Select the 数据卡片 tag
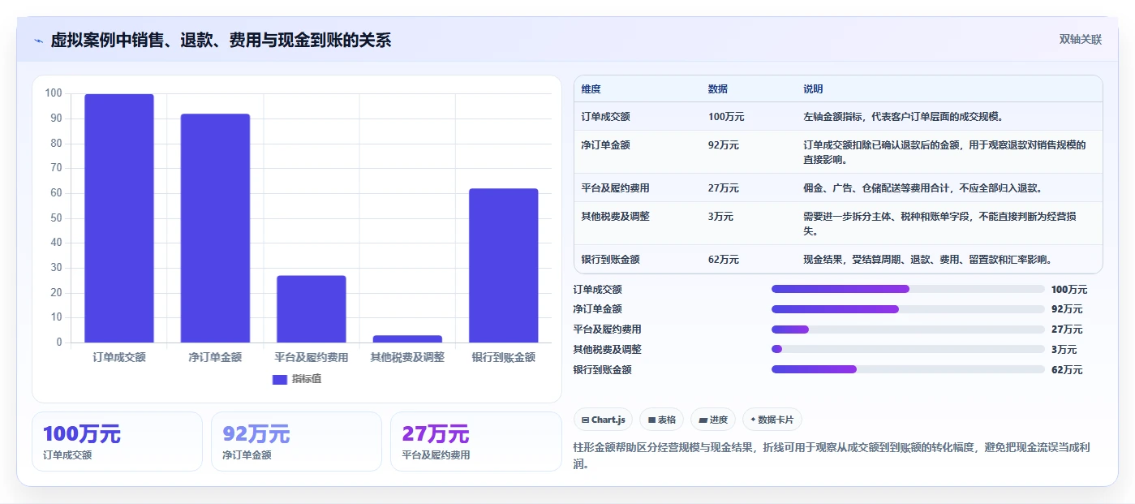 point(772,420)
